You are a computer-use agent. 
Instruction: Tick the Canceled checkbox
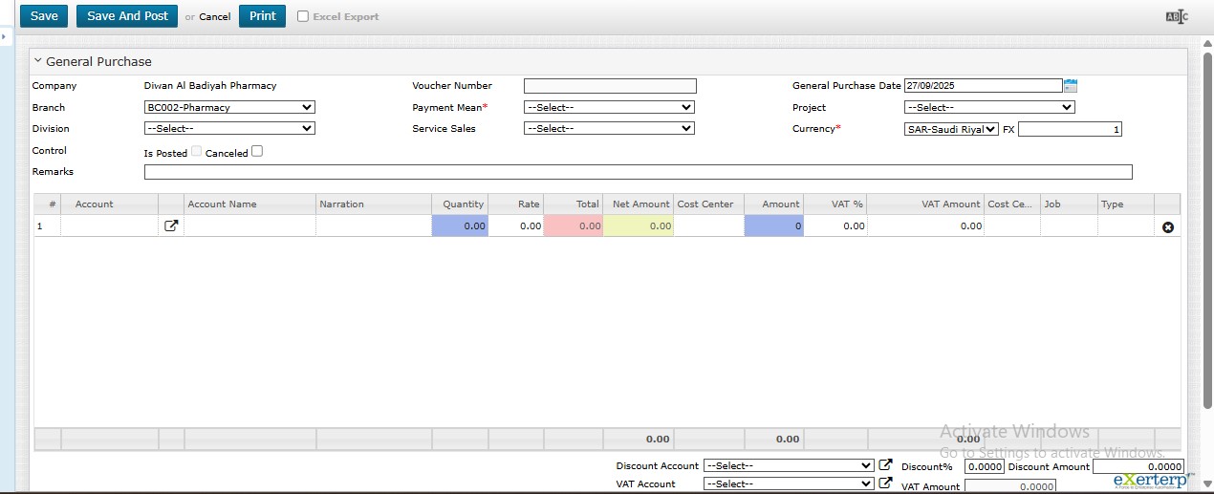[256, 151]
